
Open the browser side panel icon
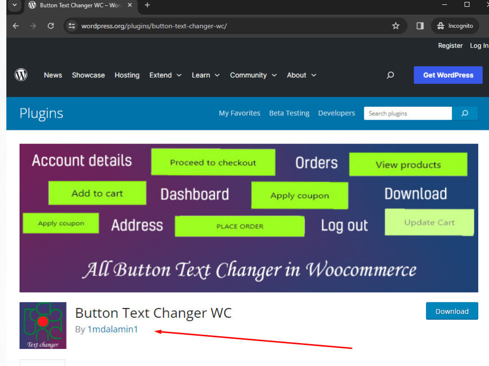point(420,26)
